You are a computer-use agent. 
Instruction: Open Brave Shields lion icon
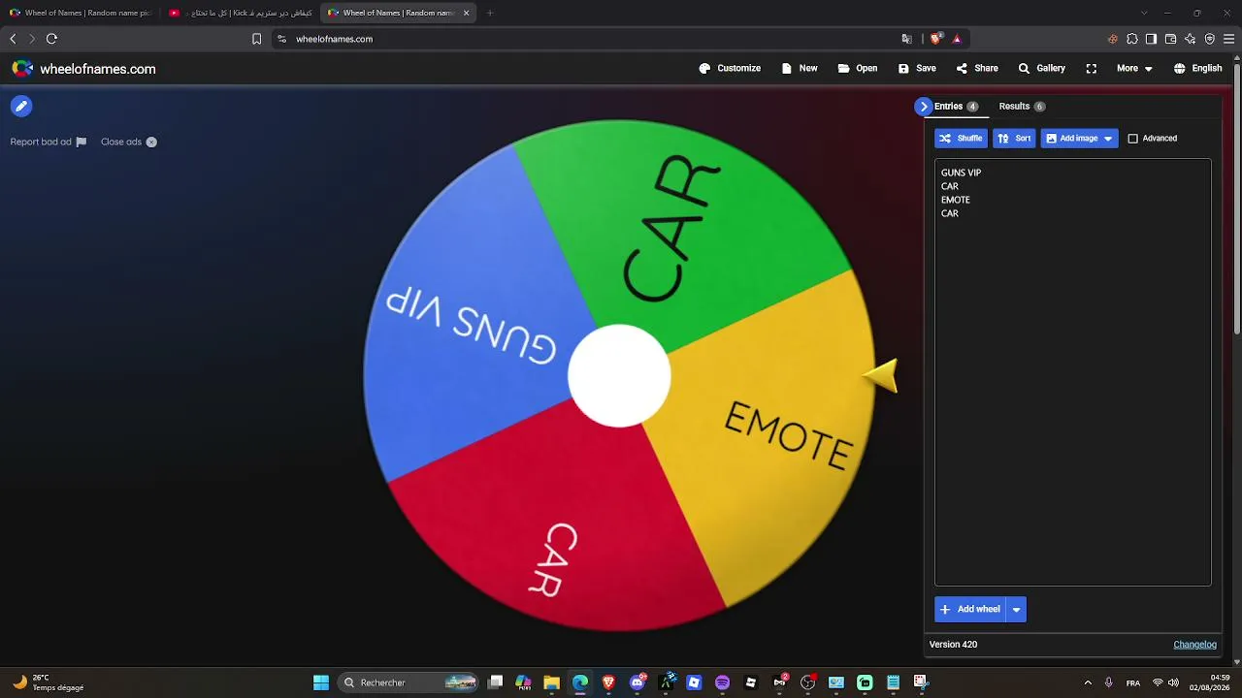(935, 39)
